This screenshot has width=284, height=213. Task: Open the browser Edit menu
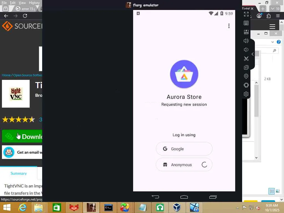(x=12, y=3)
